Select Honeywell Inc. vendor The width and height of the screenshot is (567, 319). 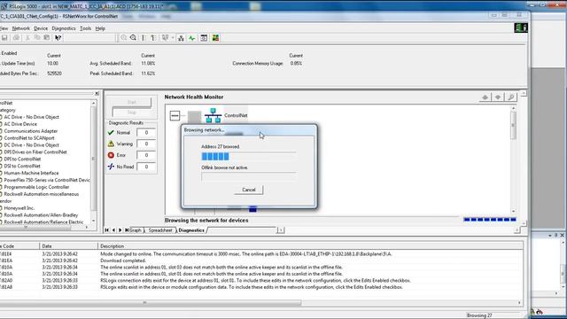19,208
